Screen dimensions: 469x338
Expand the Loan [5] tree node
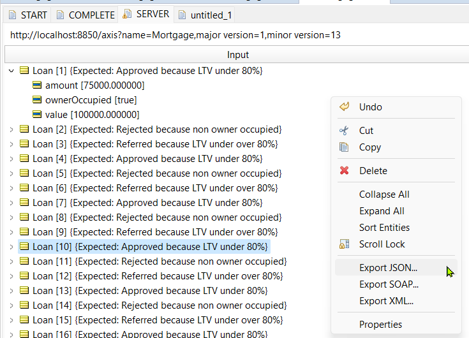coord(11,173)
